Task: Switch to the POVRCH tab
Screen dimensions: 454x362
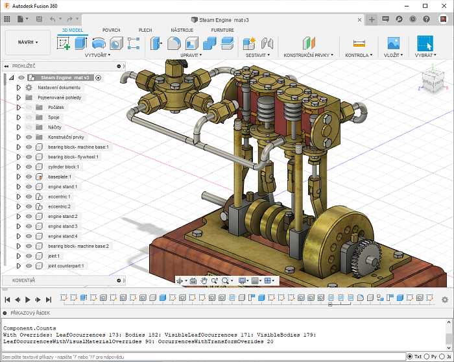Action: coord(111,30)
